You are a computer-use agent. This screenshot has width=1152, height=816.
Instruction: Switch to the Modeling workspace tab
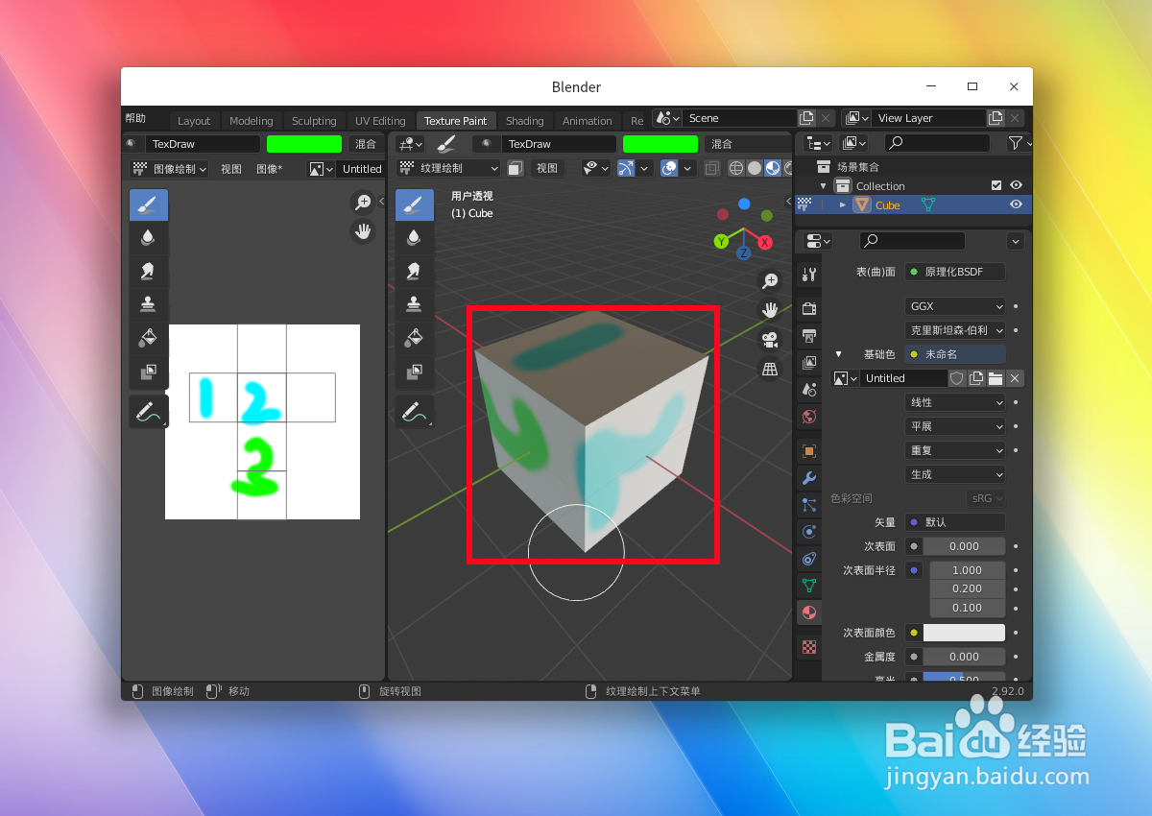coord(252,121)
